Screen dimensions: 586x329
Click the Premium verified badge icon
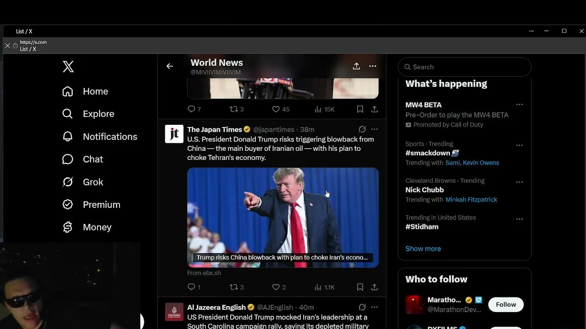point(68,205)
